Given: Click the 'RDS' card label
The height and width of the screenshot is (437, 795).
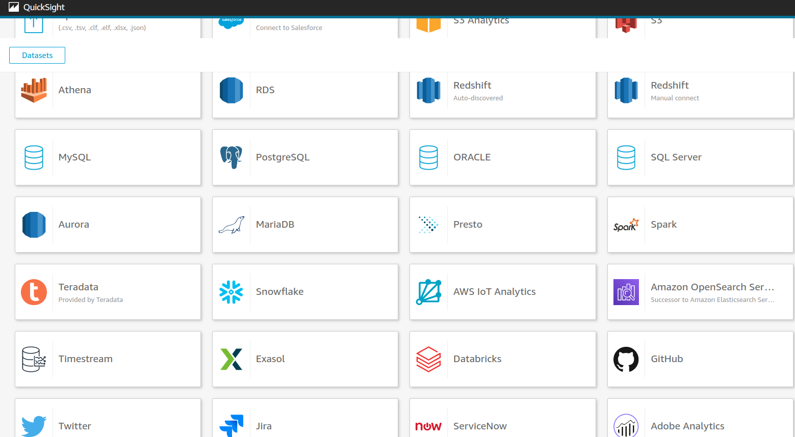Looking at the screenshot, I should coord(265,90).
